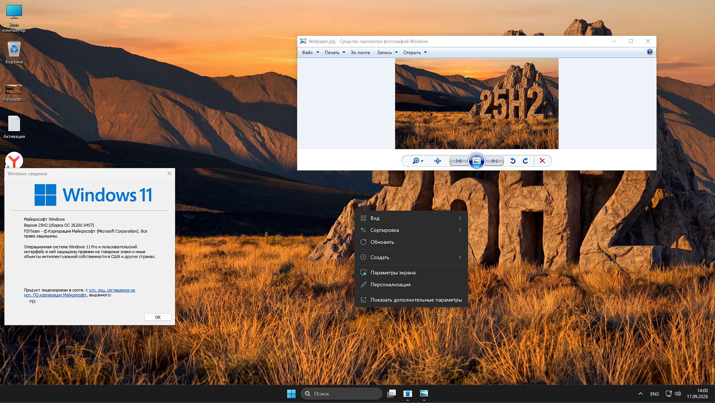
Task: Open the Печать dropdown menu
Action: pyautogui.click(x=335, y=52)
